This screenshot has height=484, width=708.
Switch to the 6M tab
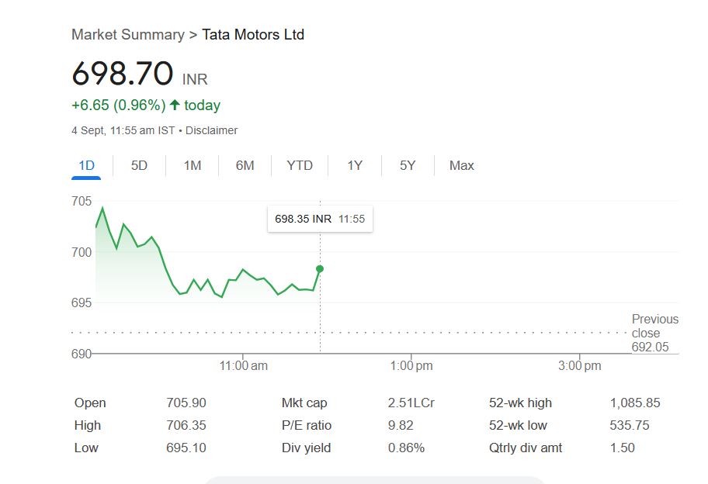coord(245,165)
